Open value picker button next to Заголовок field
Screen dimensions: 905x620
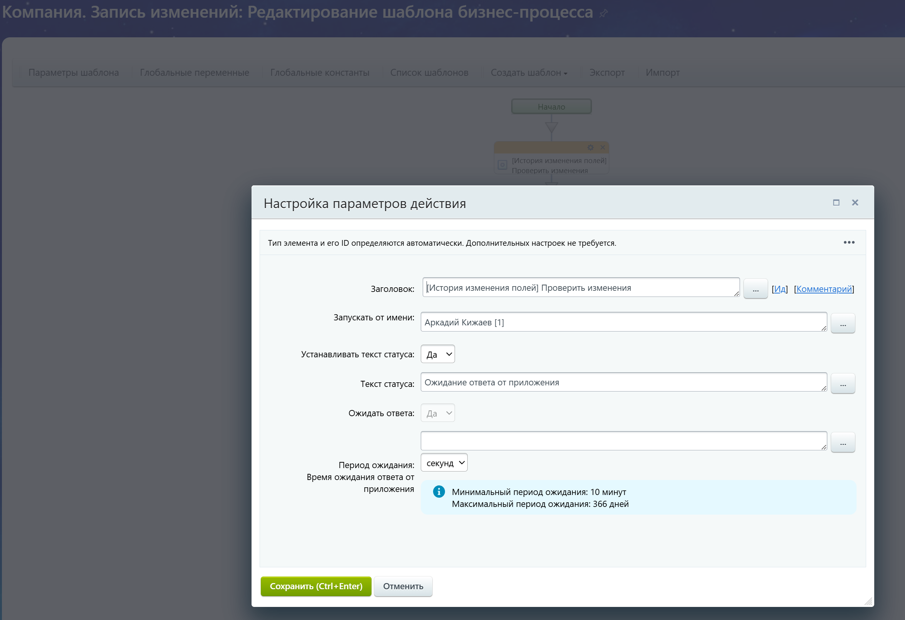tap(755, 289)
